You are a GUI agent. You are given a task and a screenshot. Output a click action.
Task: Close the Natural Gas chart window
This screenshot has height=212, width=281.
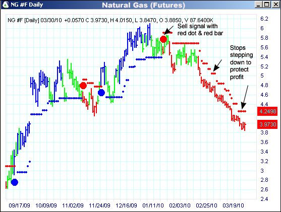click(275, 5)
